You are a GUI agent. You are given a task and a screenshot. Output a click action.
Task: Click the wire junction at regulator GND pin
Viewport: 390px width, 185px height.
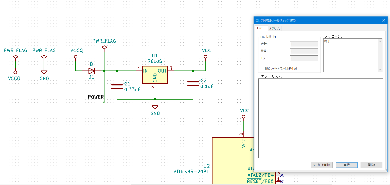click(x=155, y=99)
